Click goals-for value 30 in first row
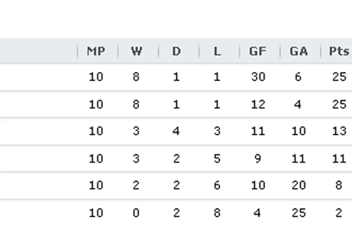Screen dimensions: 352x234 [x=258, y=77]
